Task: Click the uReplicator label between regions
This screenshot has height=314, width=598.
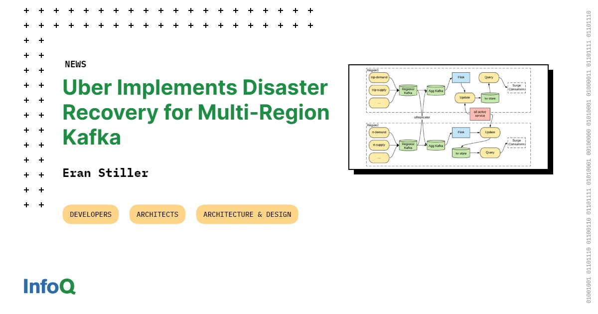Action: tap(422, 118)
